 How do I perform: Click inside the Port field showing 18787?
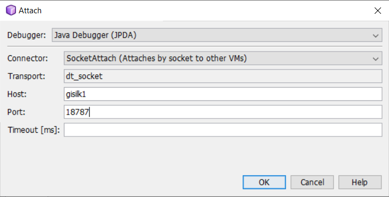point(223,112)
